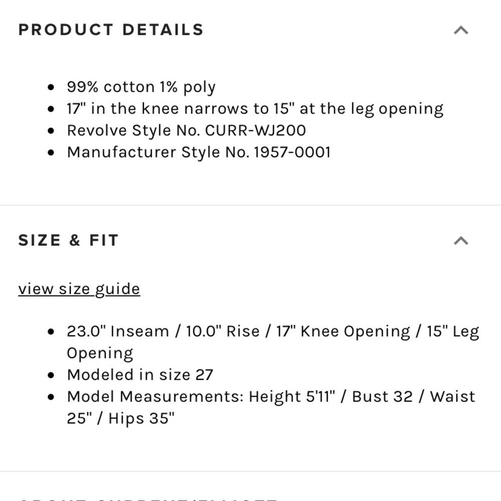Click the bullet beside 99% cotton
Image resolution: width=501 pixels, height=501 pixels.
(x=51, y=88)
